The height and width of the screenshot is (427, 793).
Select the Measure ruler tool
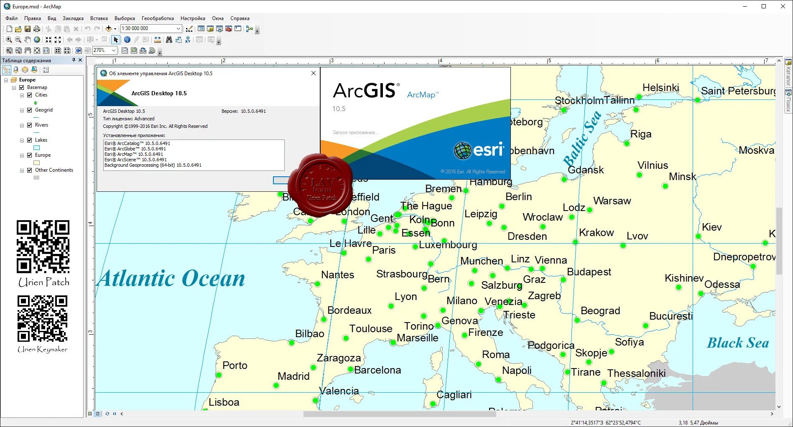[x=158, y=40]
